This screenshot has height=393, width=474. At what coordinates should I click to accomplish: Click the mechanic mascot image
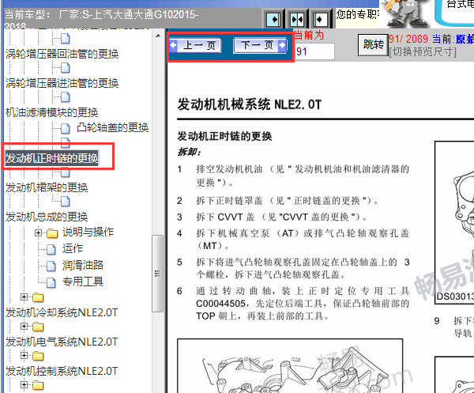[x=406, y=13]
